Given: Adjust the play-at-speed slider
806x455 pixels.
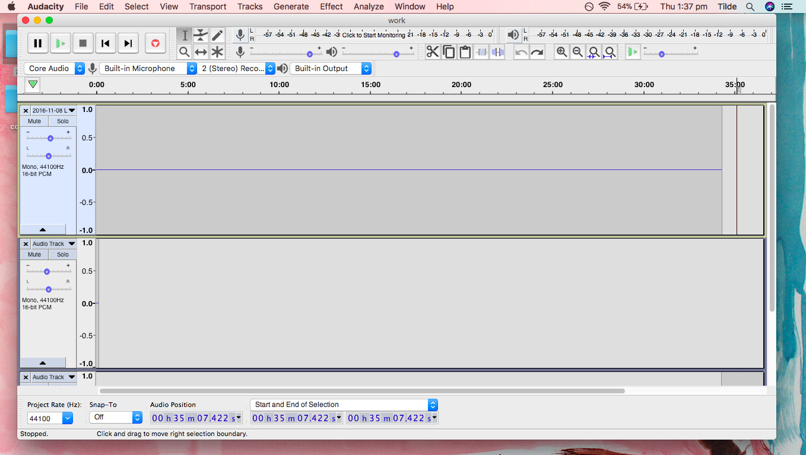Looking at the screenshot, I should click(670, 52).
